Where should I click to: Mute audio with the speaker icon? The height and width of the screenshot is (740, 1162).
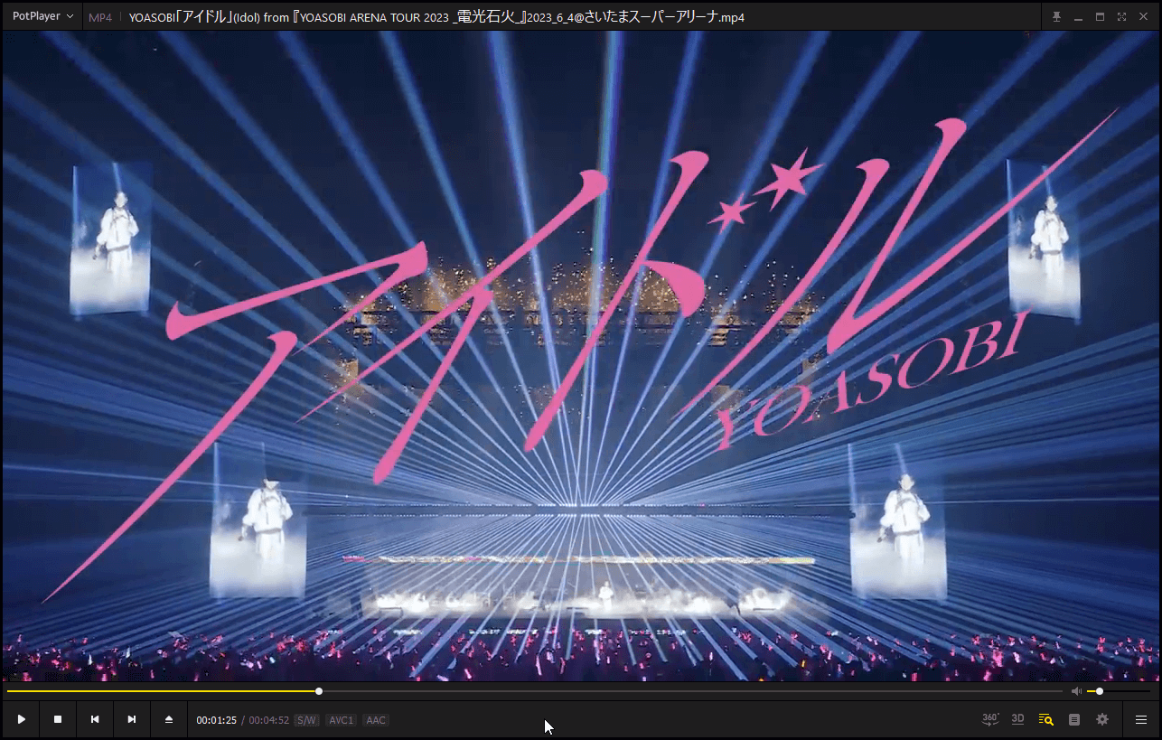tap(1076, 691)
